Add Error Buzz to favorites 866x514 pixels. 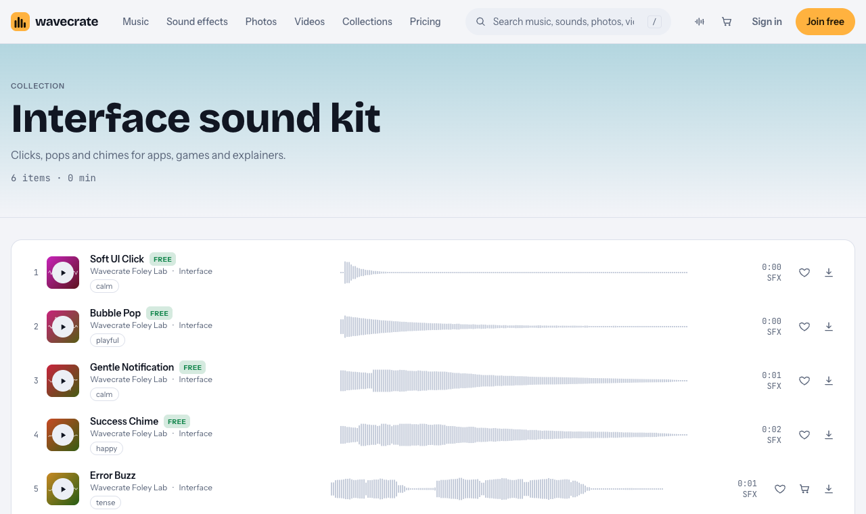click(x=780, y=489)
